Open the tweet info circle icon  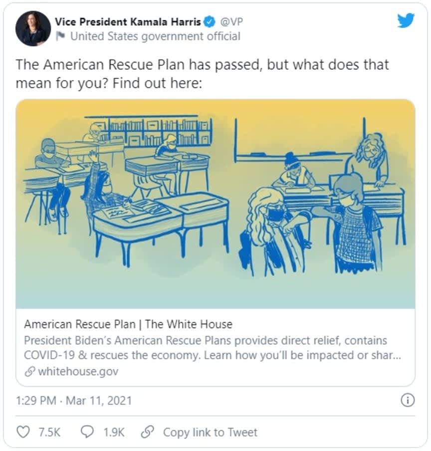[408, 400]
